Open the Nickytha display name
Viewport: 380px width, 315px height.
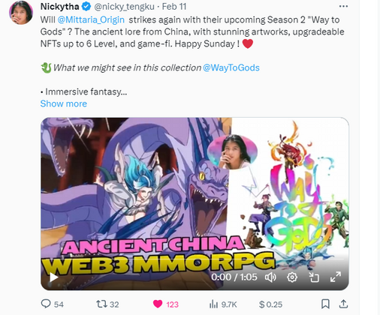coord(60,7)
